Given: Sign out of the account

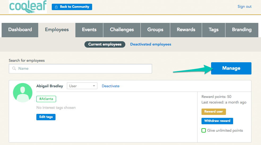Looking at the screenshot, I should tap(244, 6).
